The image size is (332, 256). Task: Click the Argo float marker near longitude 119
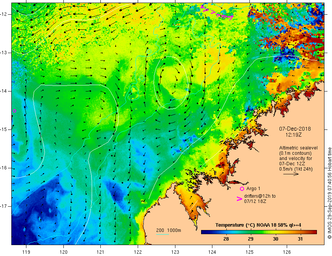pos(14,111)
